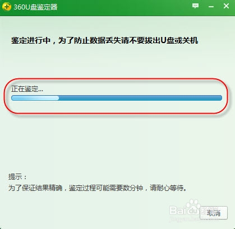Open the feedback speech bubble icon

click(195, 6)
